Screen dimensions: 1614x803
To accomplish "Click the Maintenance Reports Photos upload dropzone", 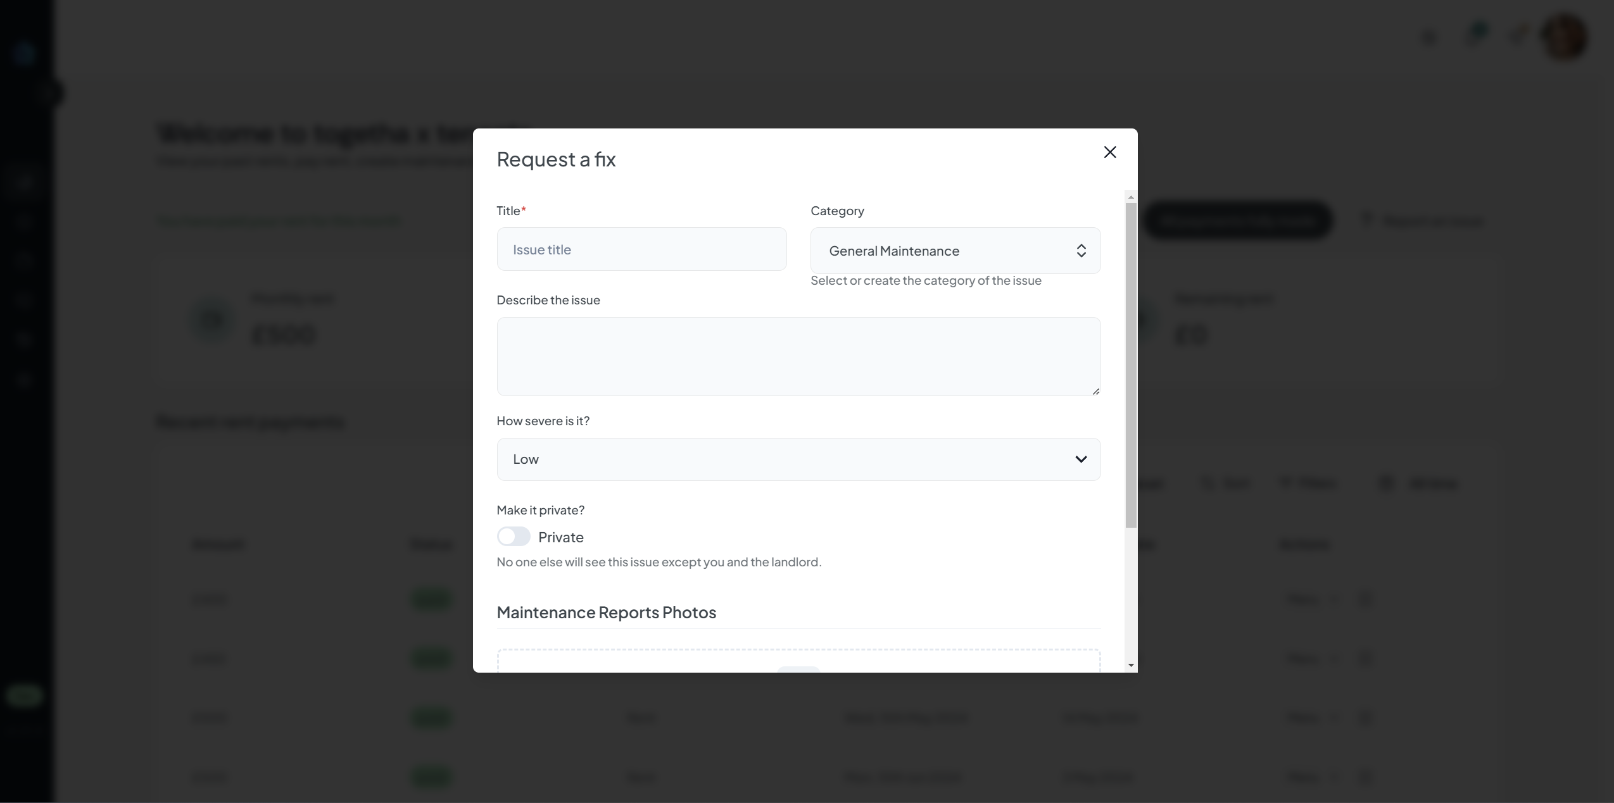I will coord(798,661).
